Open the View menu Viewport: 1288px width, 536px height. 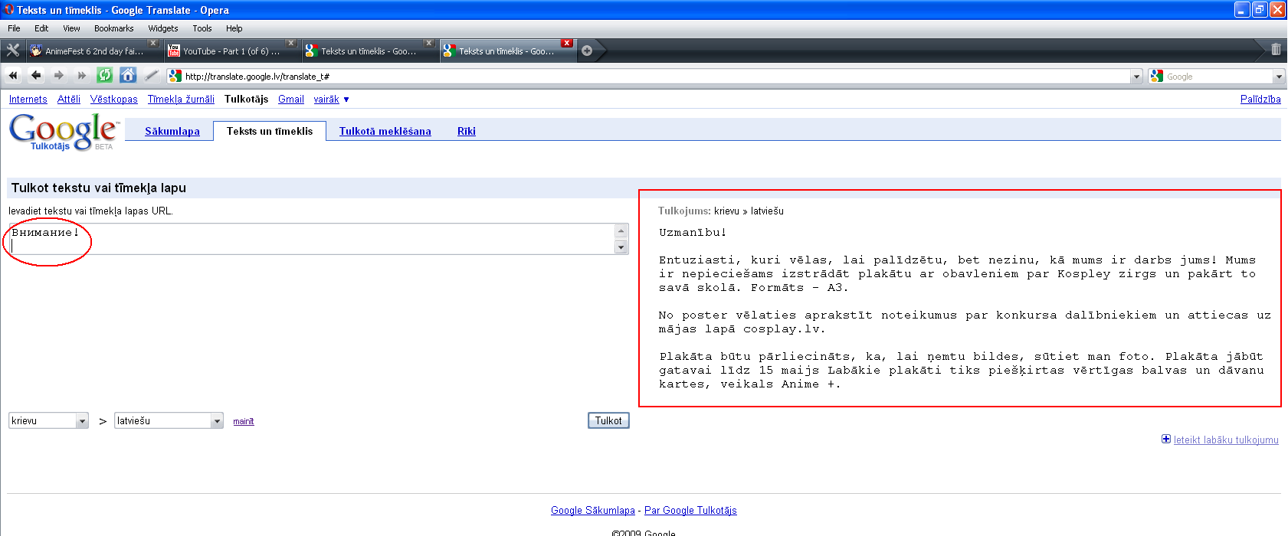coord(71,28)
